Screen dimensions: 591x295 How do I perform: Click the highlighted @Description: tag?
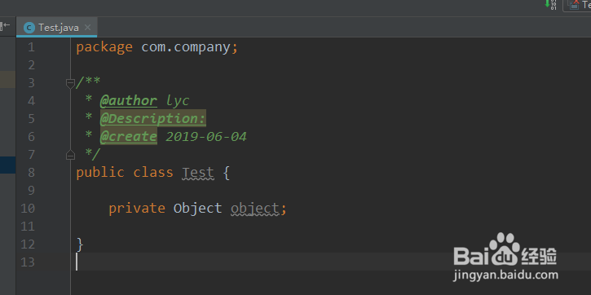pos(152,119)
